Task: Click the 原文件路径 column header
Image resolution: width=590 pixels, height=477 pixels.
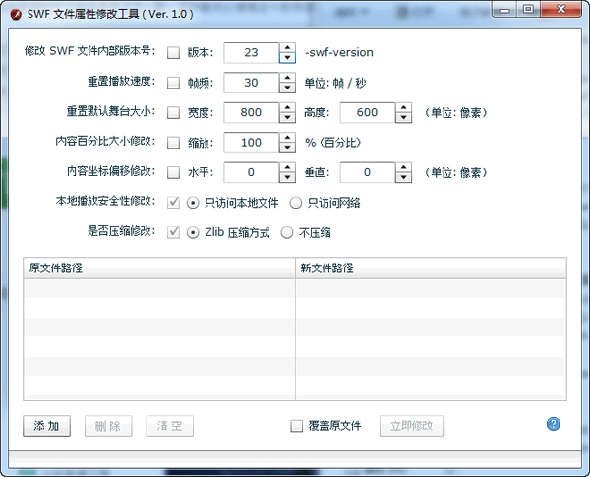Action: [x=157, y=268]
